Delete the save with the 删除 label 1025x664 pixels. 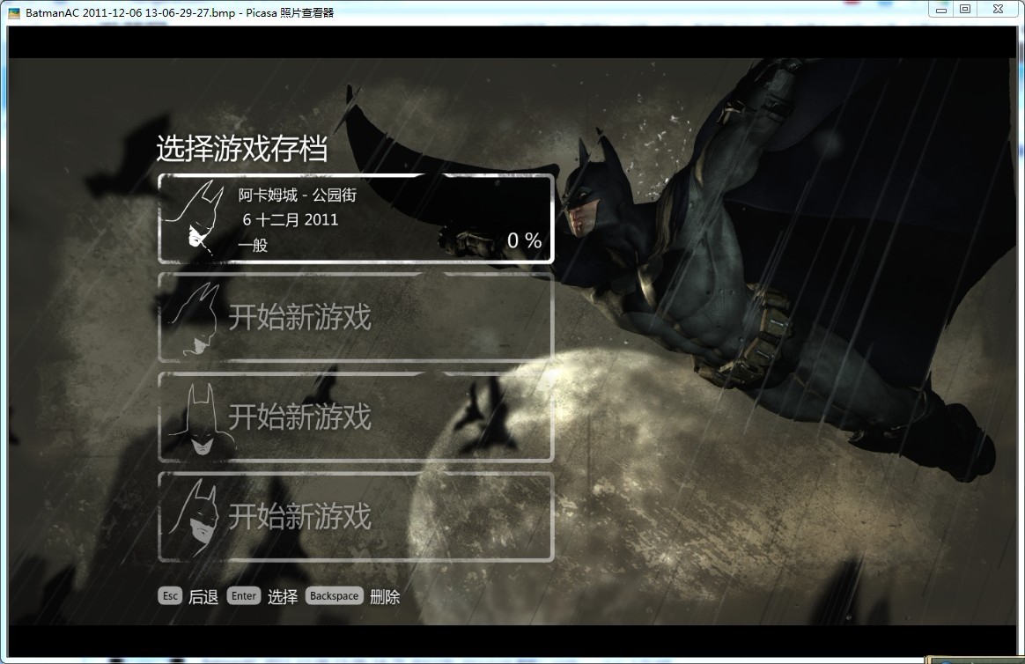click(x=385, y=597)
